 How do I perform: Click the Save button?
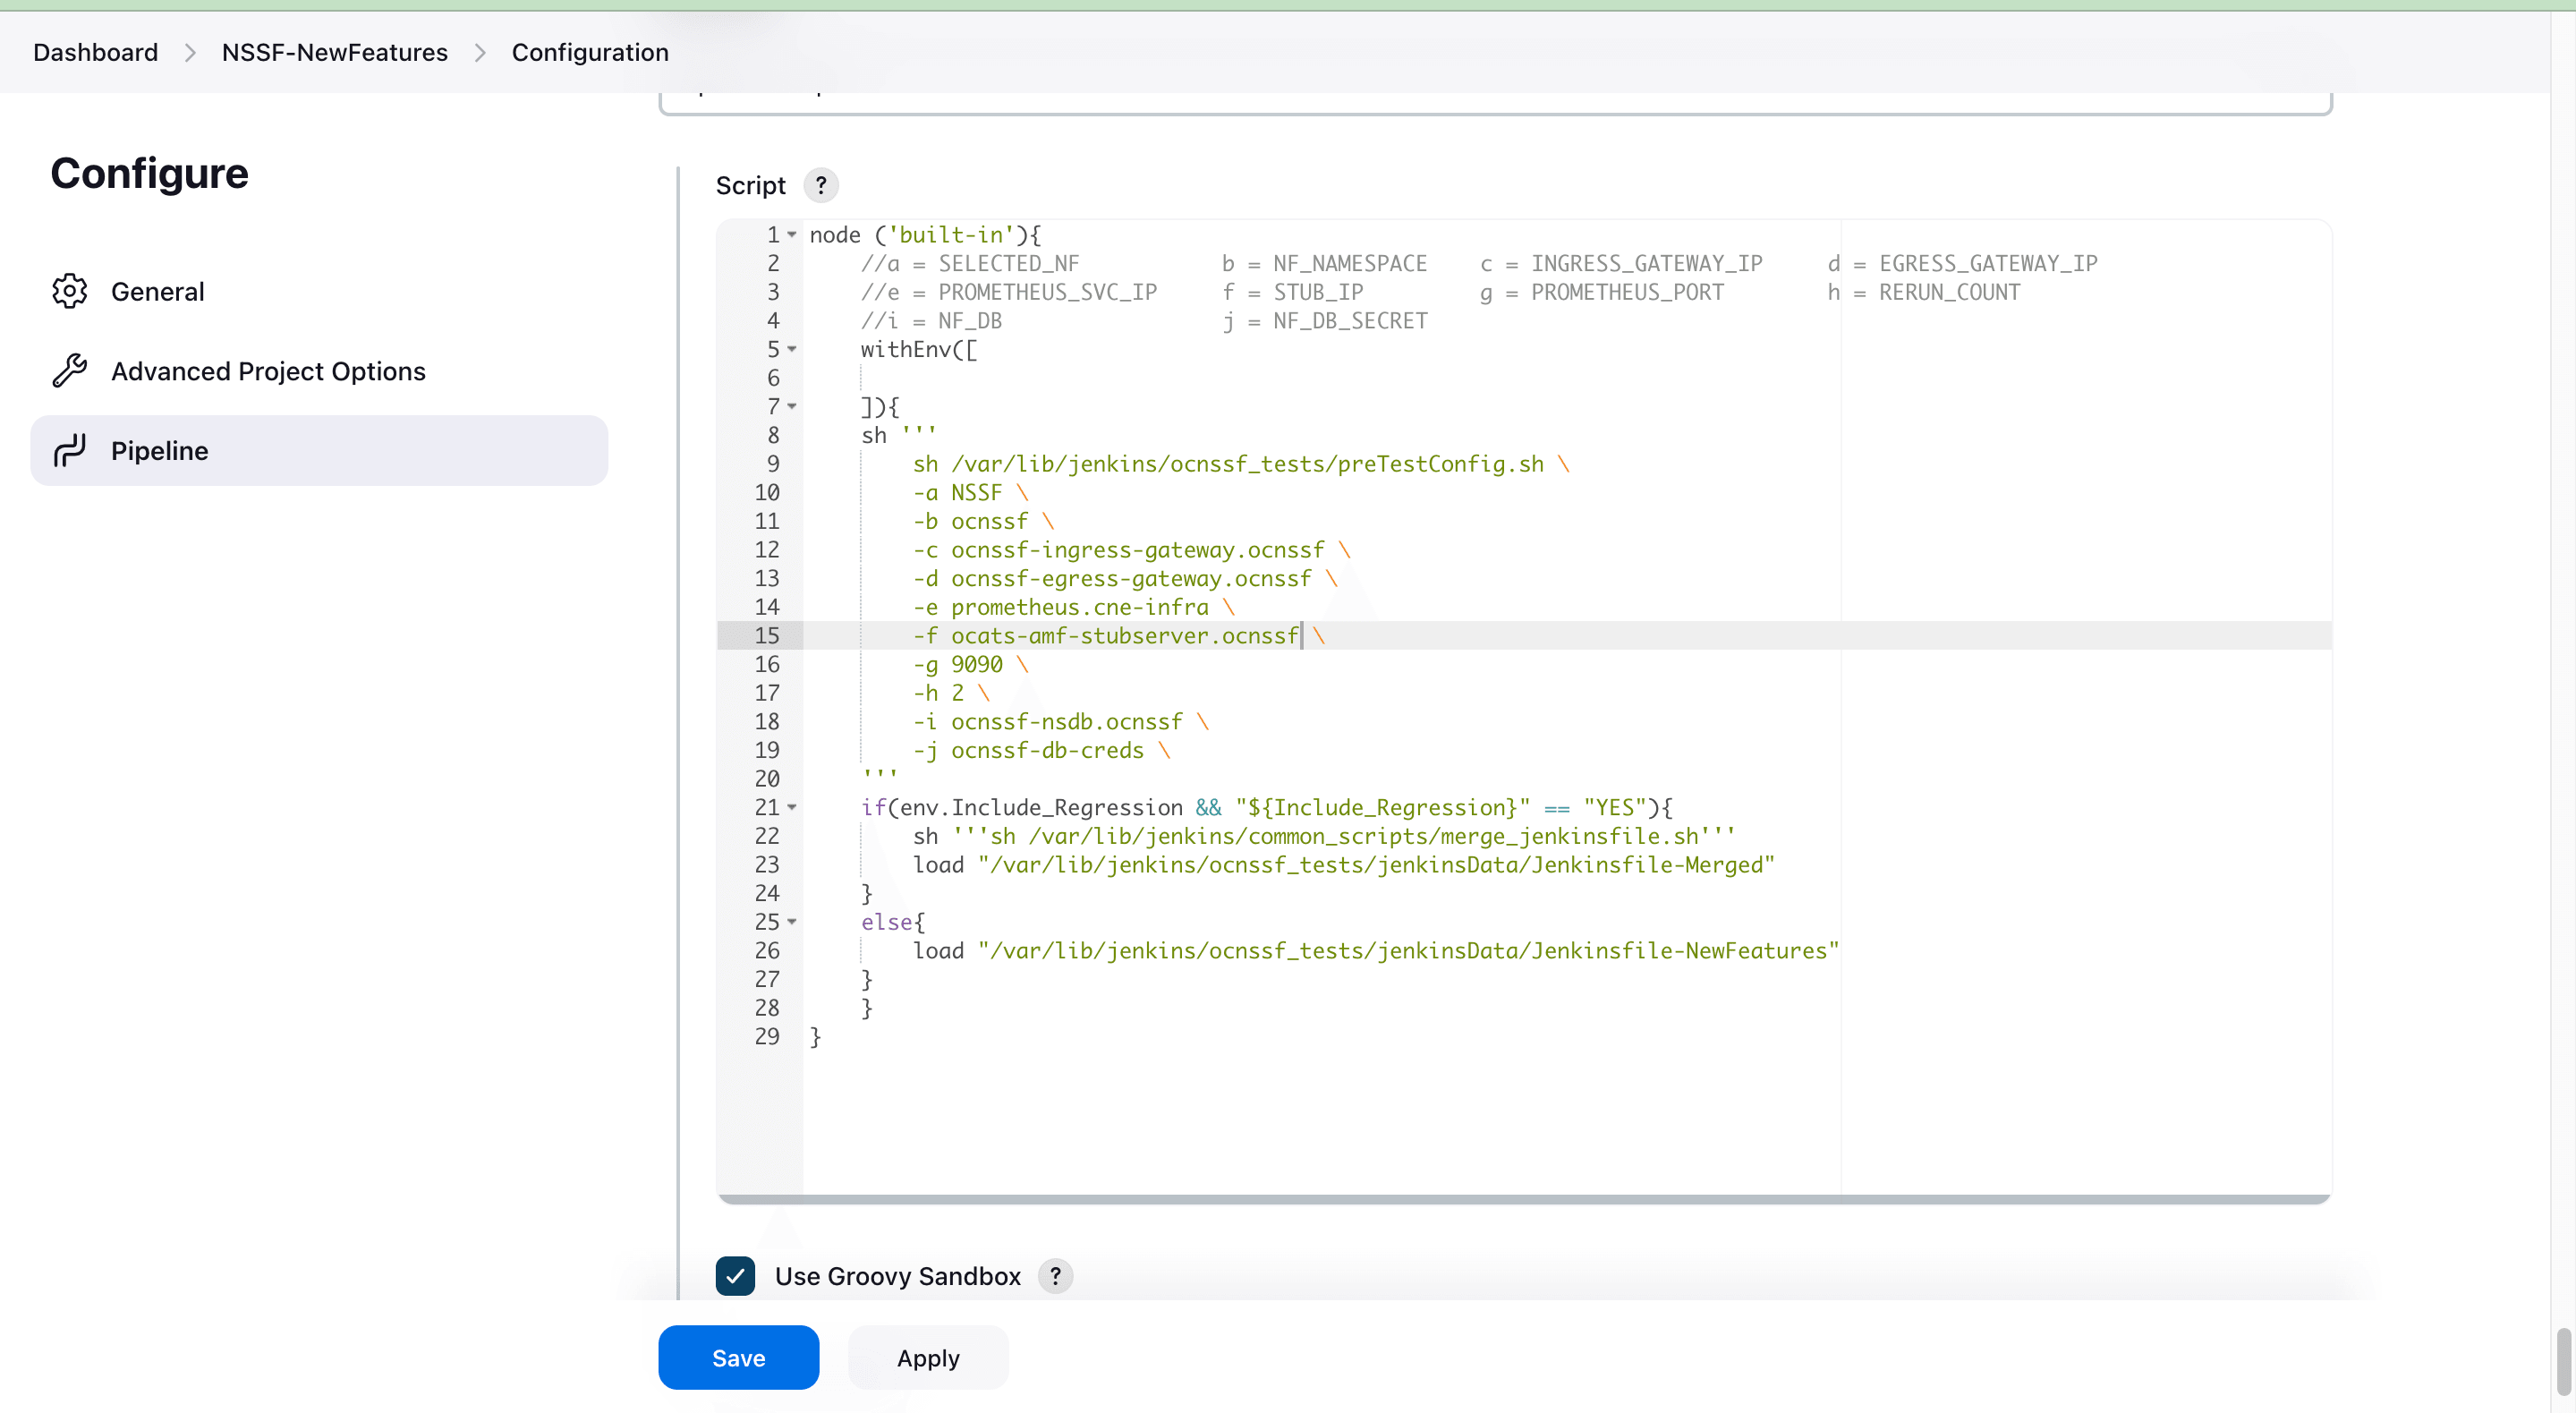tap(738, 1357)
